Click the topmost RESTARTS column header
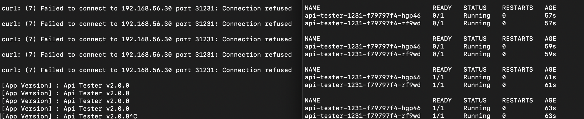Viewport: 584px width, 119px height. pos(517,8)
